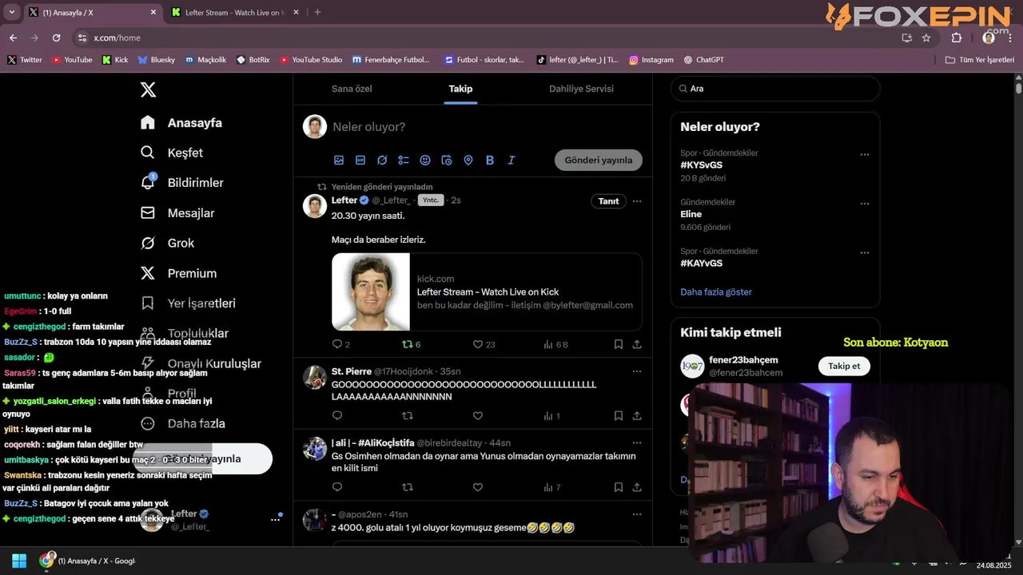Open Chrome tab search dropdown arrow
Screen dimensions: 1023x575
pyautogui.click(x=11, y=12)
